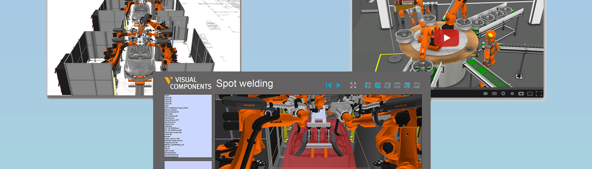Click the skip-to-start simulation button
Image resolution: width=592 pixels, height=169 pixels.
(328, 85)
